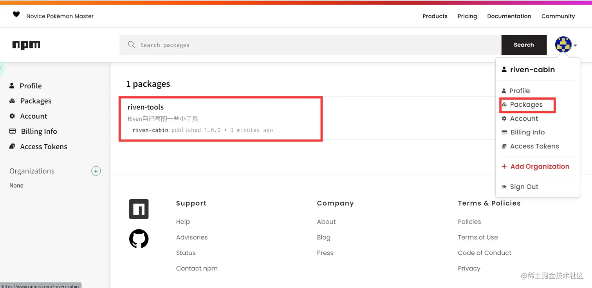Viewport: 592px width, 288px height.
Task: Open Privacy link in footer
Action: tap(469, 268)
